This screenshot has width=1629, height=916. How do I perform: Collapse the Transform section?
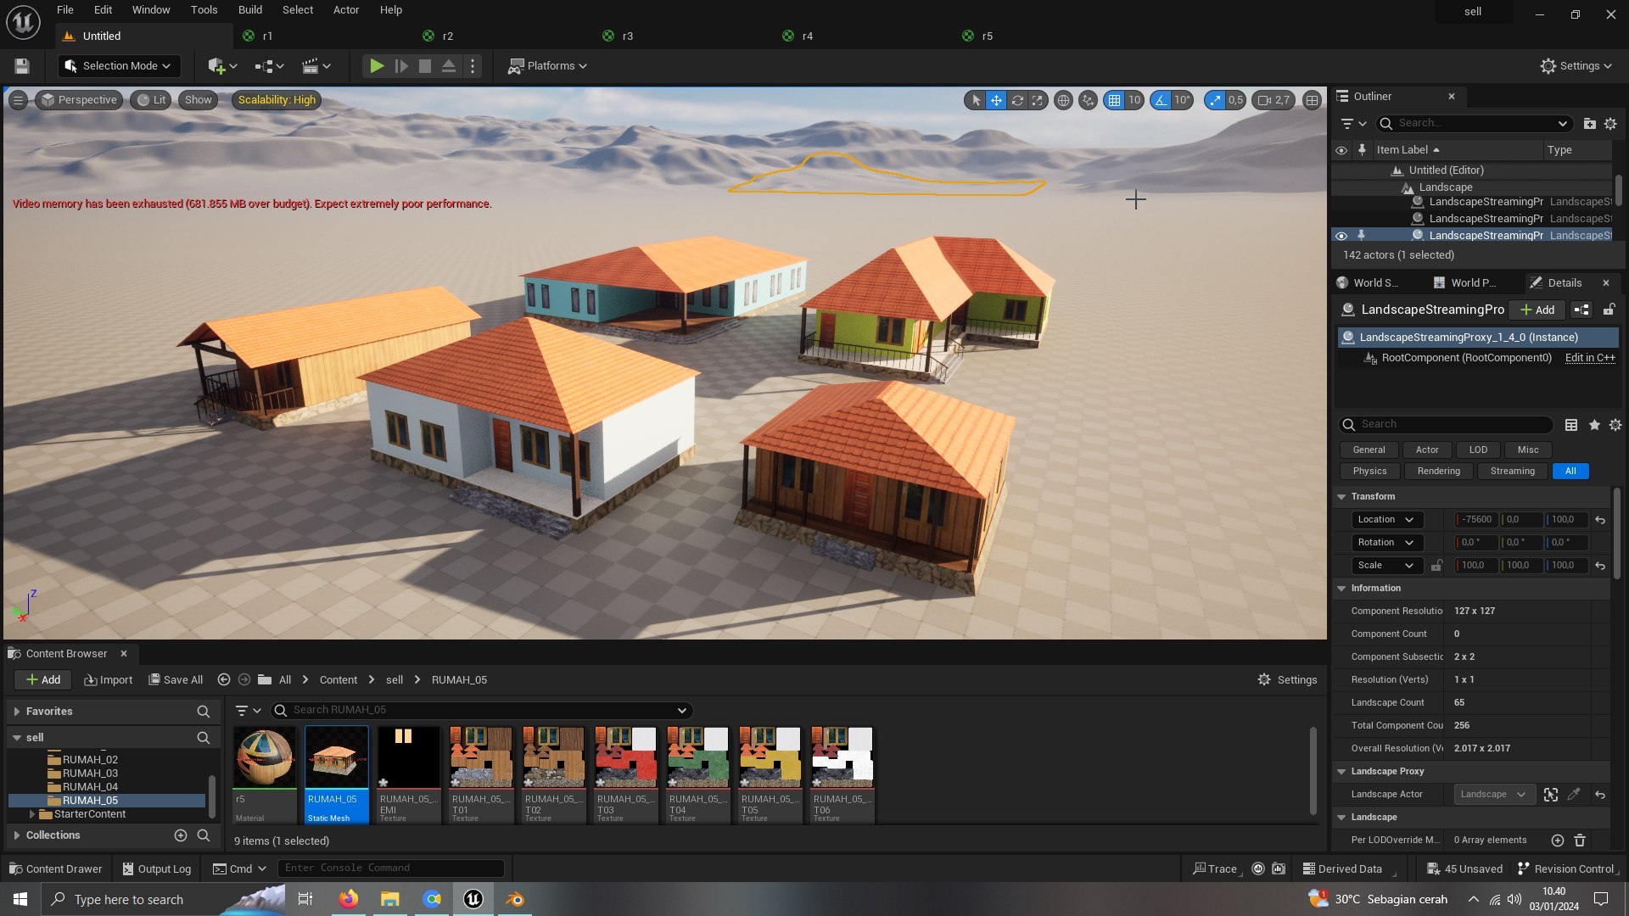pyautogui.click(x=1341, y=497)
